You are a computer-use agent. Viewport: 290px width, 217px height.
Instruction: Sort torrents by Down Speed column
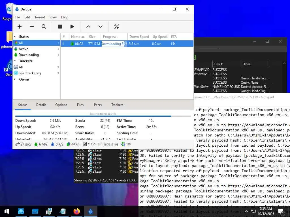(139, 37)
